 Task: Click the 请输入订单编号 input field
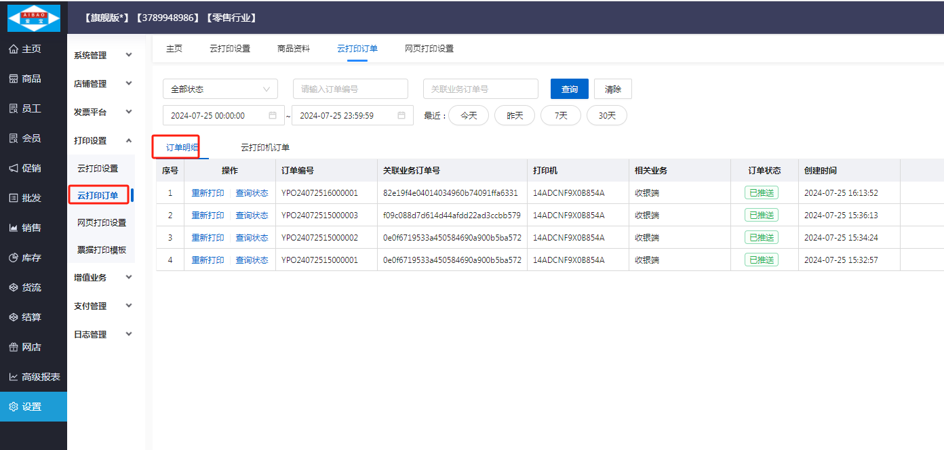coord(350,89)
